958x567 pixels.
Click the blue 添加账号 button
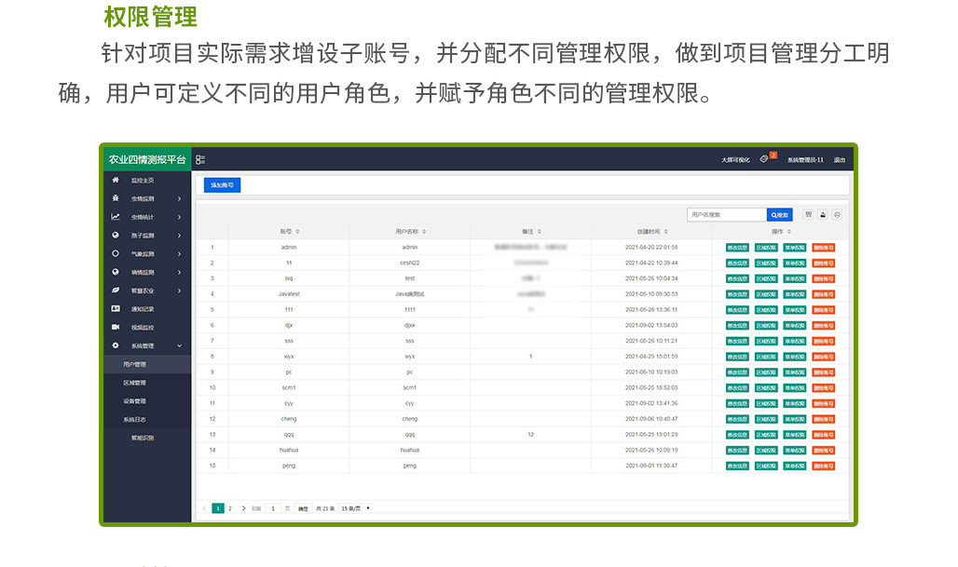pos(222,185)
